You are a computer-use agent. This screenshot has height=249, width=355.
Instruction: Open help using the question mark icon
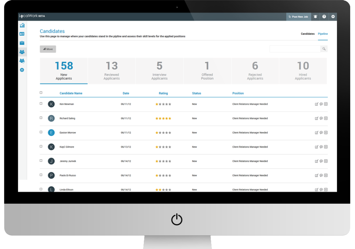[x=324, y=16]
